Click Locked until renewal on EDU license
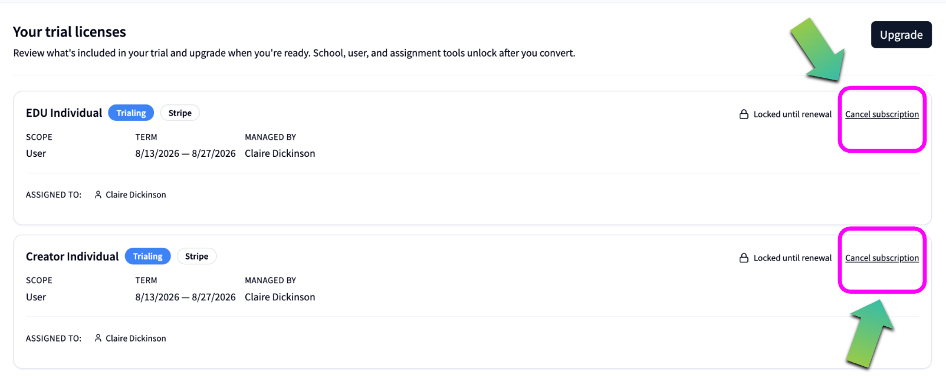 793,114
